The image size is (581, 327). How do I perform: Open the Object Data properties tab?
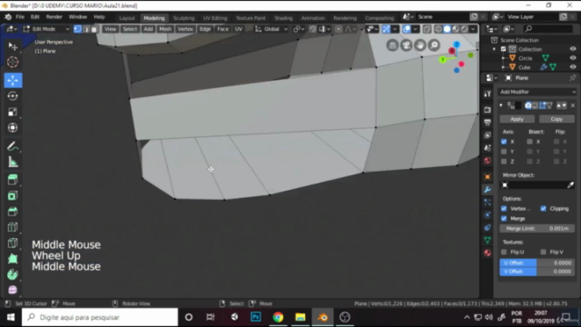pyautogui.click(x=487, y=240)
